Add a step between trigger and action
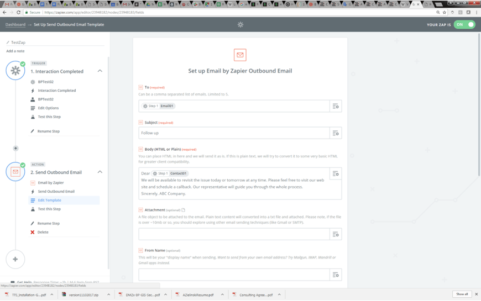This screenshot has height=301, width=481. [x=15, y=149]
